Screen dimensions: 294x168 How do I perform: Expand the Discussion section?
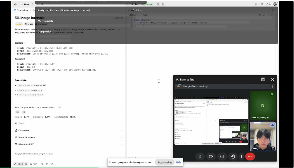(27, 144)
